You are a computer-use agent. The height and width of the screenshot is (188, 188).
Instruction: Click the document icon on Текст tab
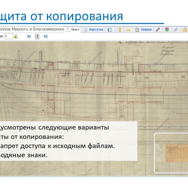[67, 30]
